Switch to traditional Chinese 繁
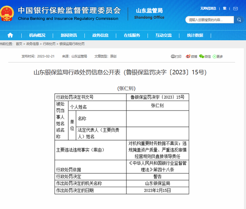The width and height of the screenshot is (246, 209). pyautogui.click(x=224, y=8)
